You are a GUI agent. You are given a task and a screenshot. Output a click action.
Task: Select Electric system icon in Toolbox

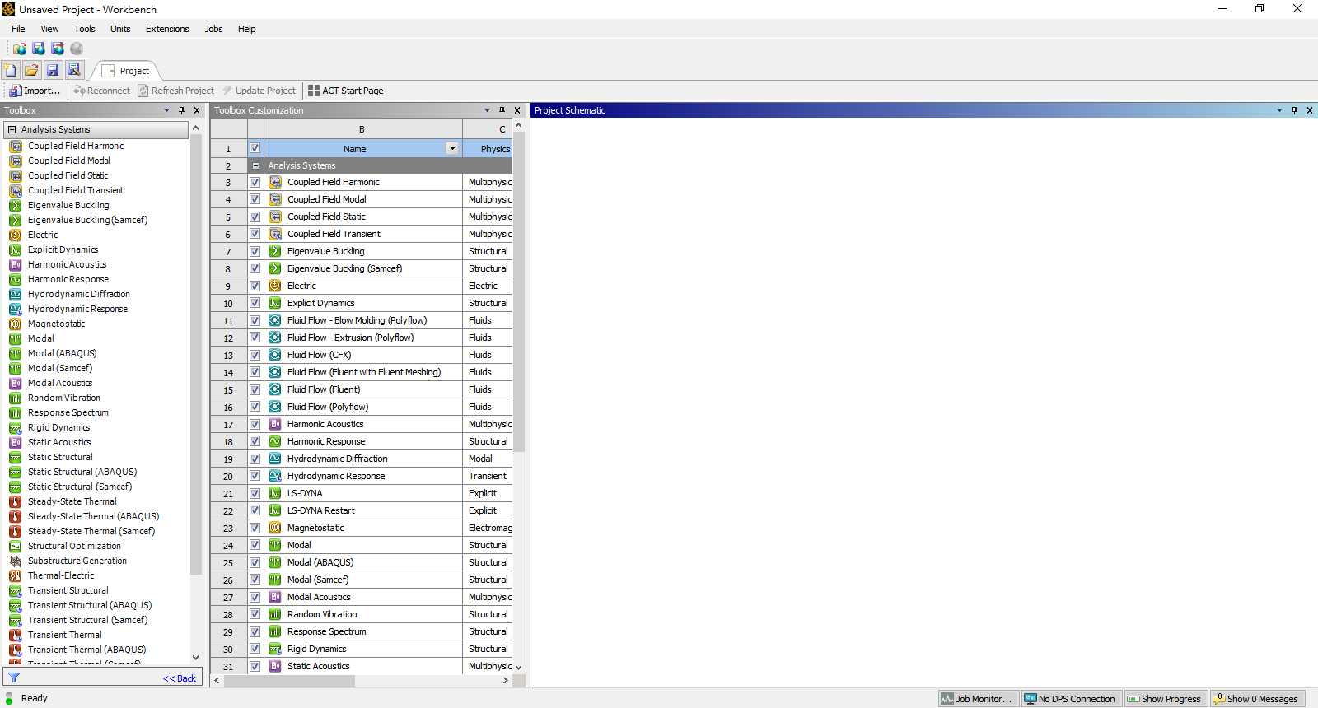tap(15, 235)
